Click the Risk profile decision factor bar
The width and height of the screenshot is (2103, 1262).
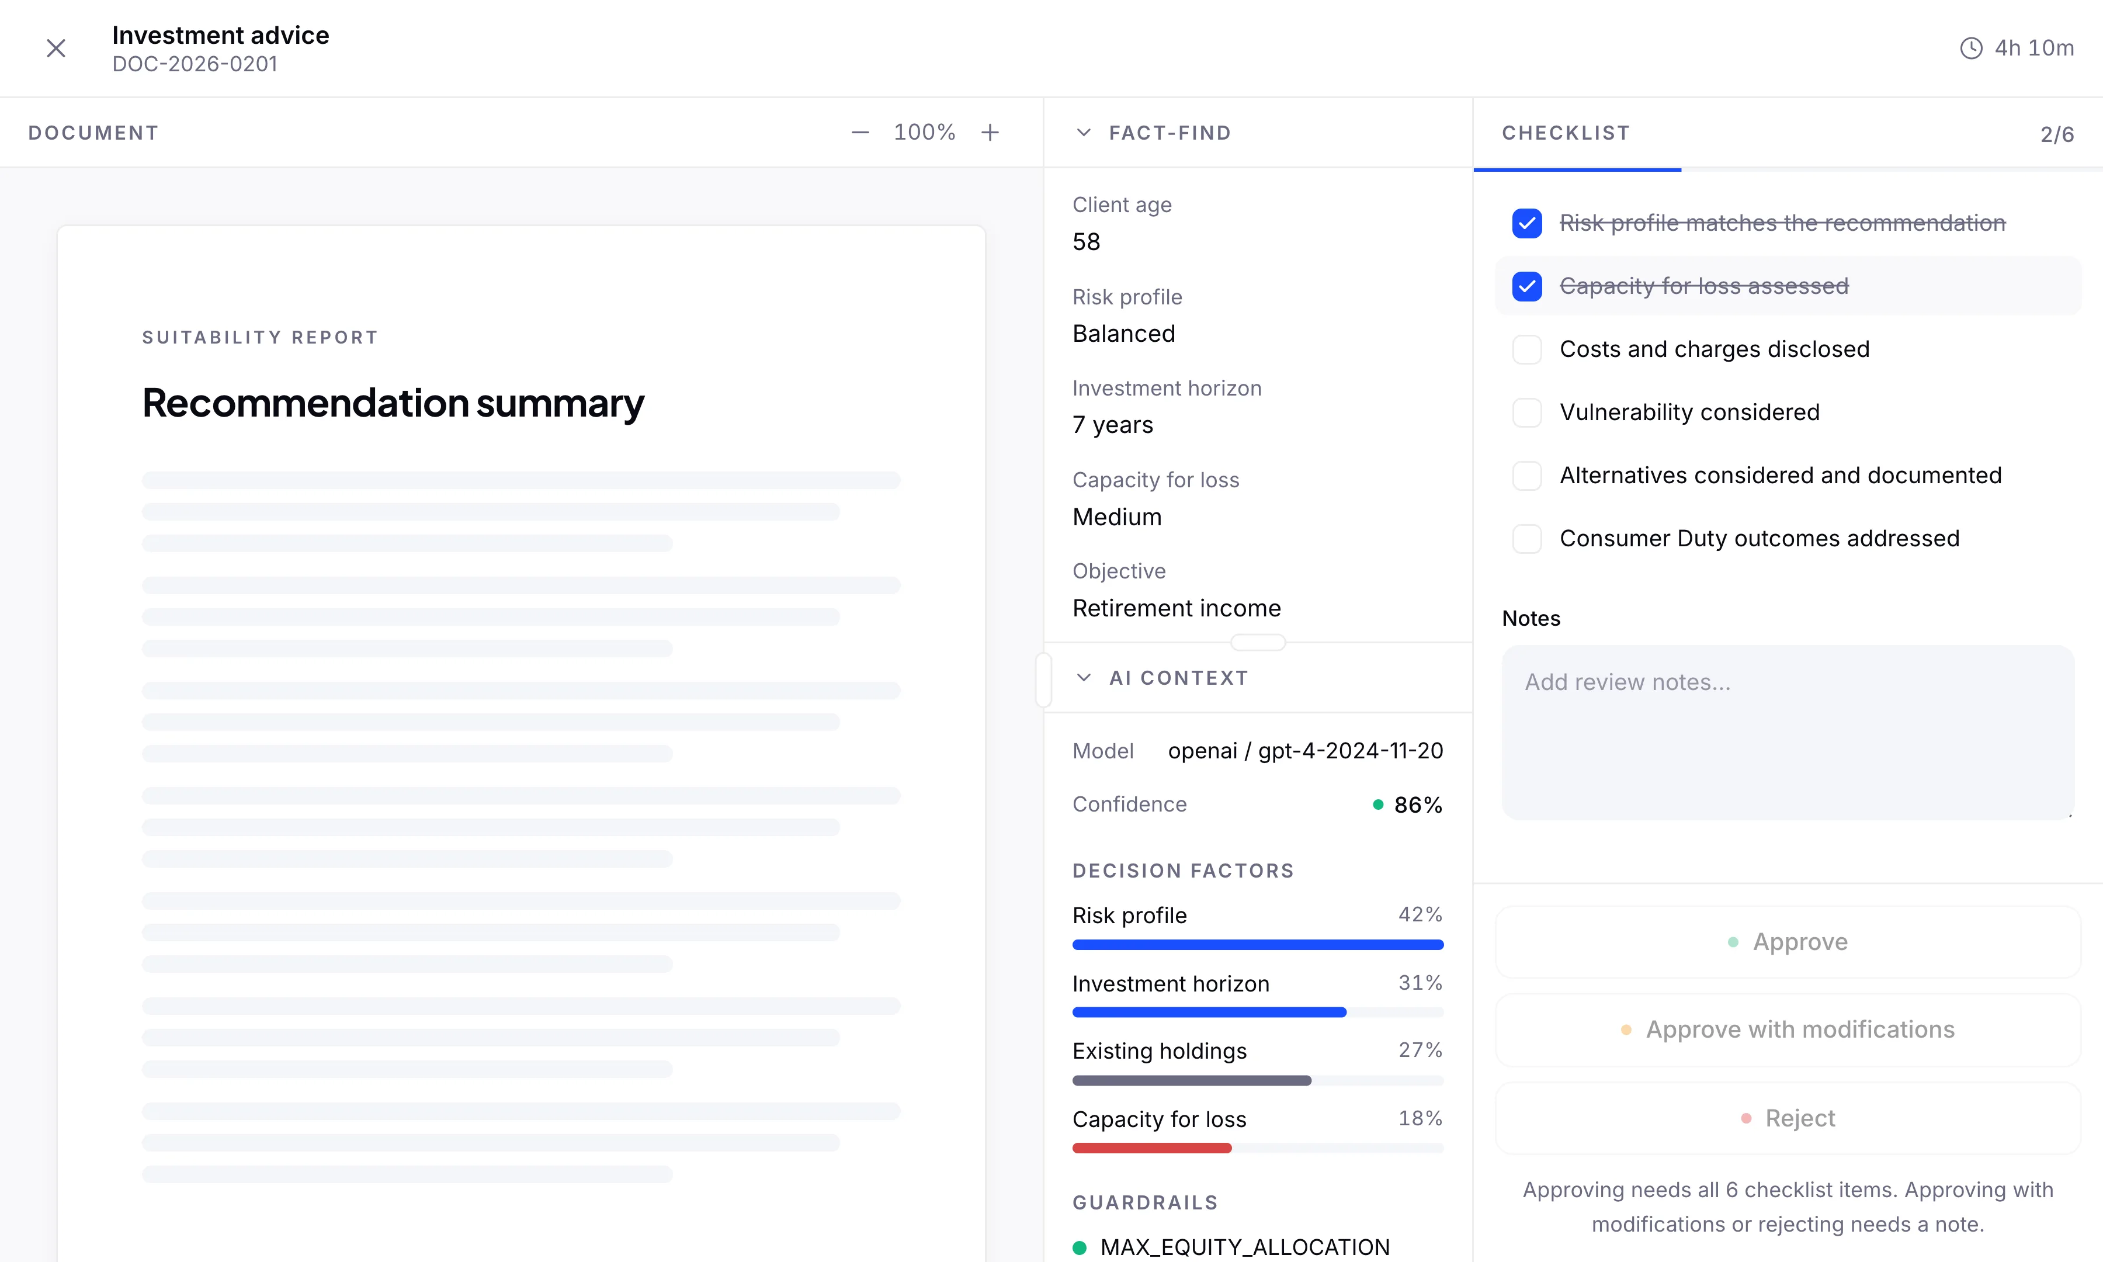(1258, 944)
